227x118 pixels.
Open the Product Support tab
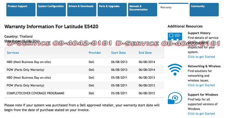click(21, 10)
